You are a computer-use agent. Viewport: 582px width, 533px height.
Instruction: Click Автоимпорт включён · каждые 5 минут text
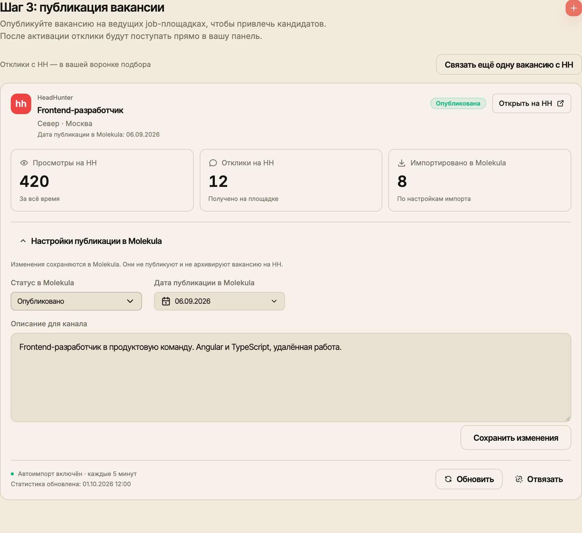coord(77,474)
